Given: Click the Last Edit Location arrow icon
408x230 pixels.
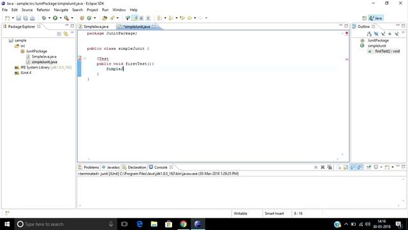Looking at the screenshot, I should (x=182, y=18).
